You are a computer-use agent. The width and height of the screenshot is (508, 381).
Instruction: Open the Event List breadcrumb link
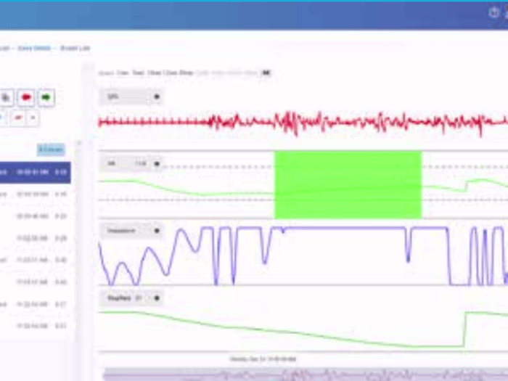(x=75, y=49)
